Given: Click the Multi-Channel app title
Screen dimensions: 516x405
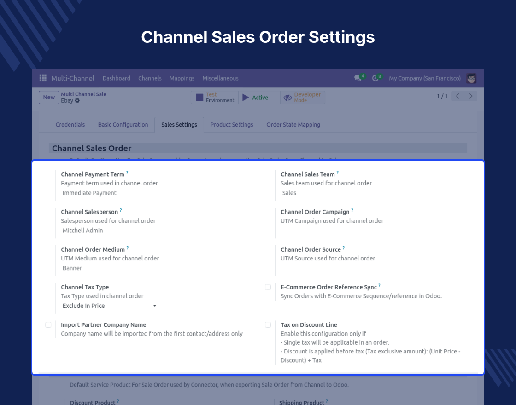Looking at the screenshot, I should click(x=73, y=78).
